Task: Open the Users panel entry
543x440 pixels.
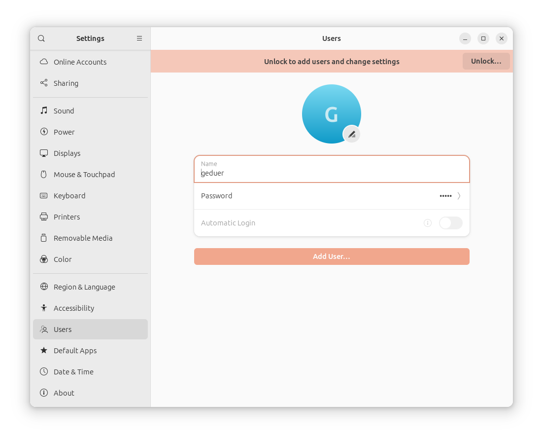Action: [90, 330]
